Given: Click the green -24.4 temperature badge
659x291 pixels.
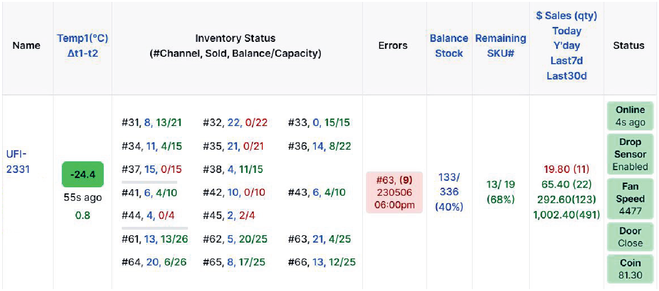Looking at the screenshot, I should tap(82, 175).
